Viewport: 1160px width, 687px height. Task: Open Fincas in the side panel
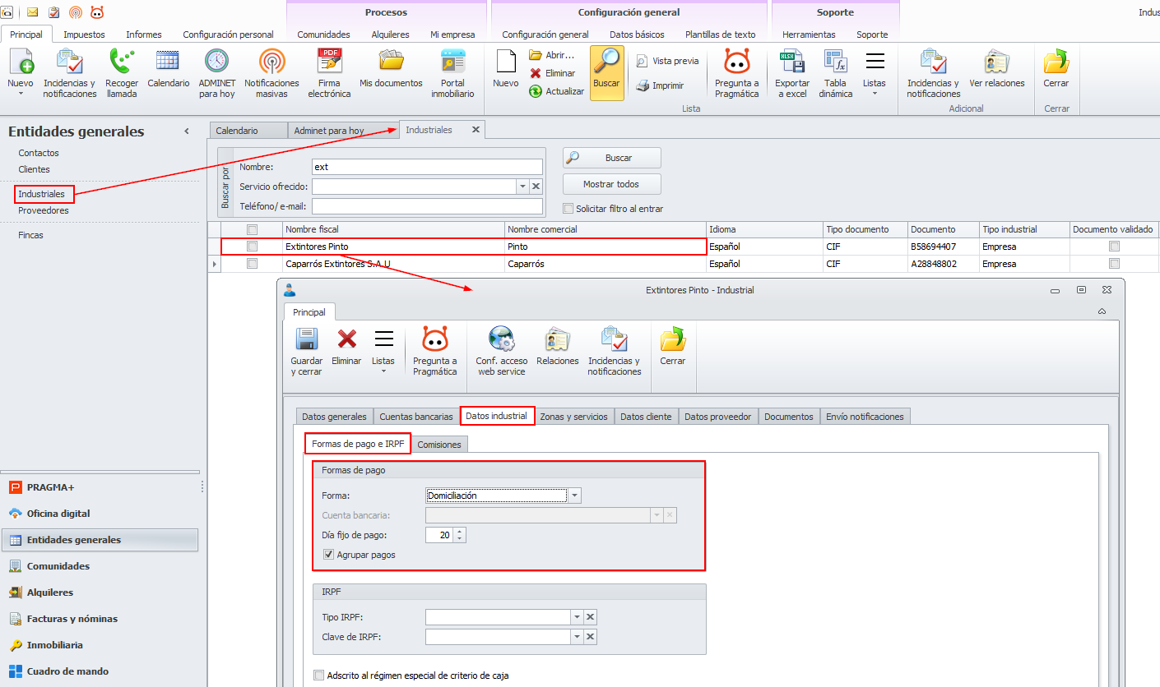point(31,235)
